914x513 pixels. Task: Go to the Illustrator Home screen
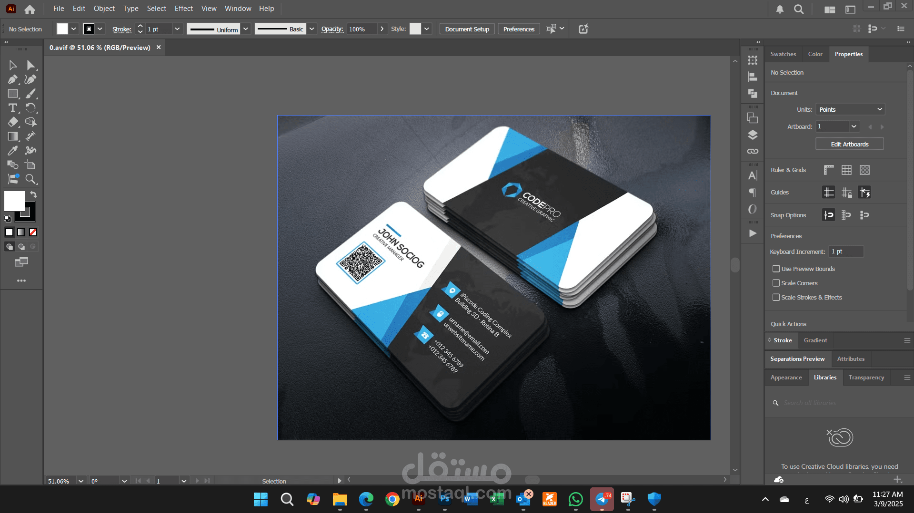coord(30,9)
